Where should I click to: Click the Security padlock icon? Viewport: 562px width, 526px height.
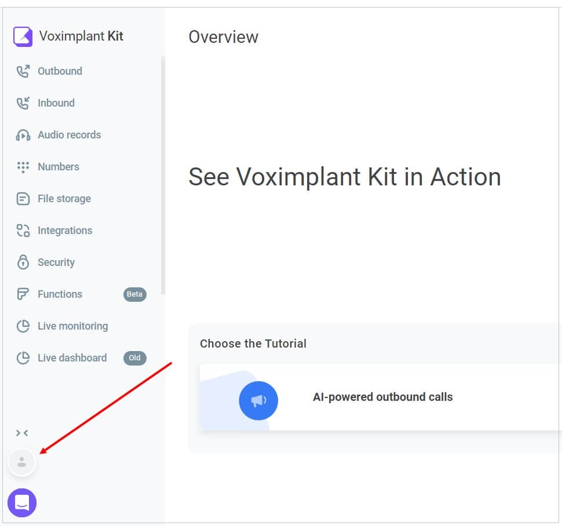(23, 262)
